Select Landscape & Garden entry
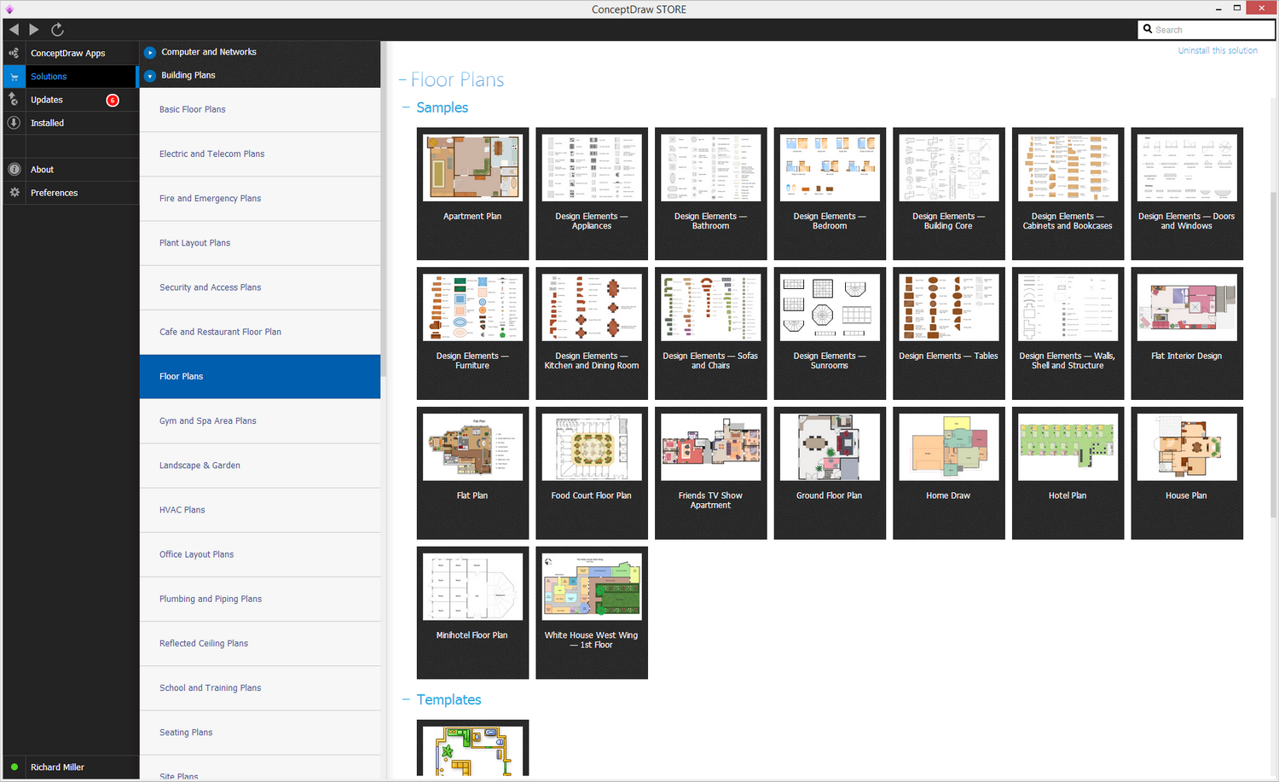The image size is (1279, 782). pos(260,466)
